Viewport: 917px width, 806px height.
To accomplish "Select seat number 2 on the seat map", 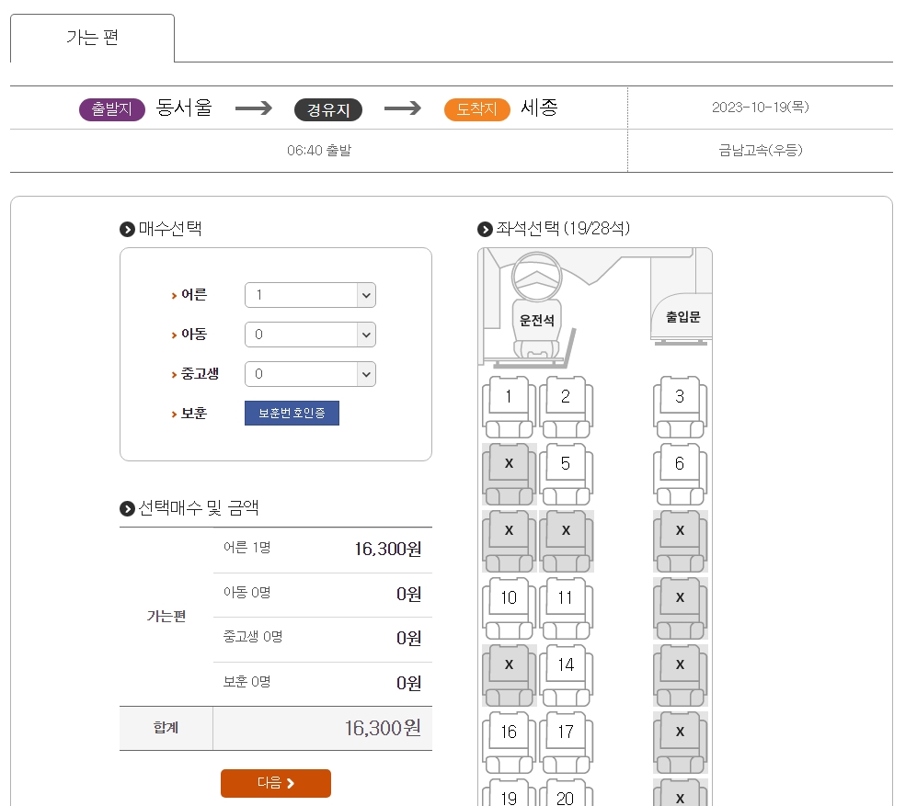I will coord(566,397).
